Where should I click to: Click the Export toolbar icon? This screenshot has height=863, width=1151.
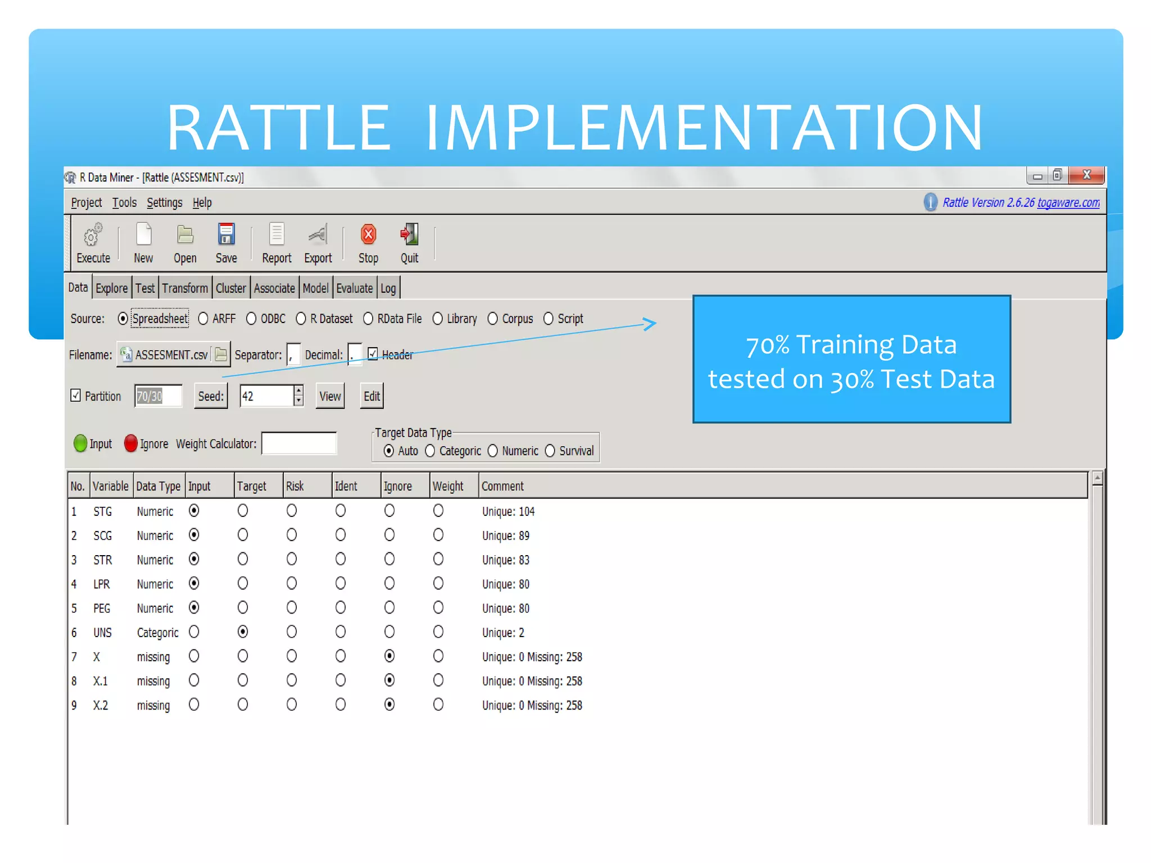click(318, 235)
